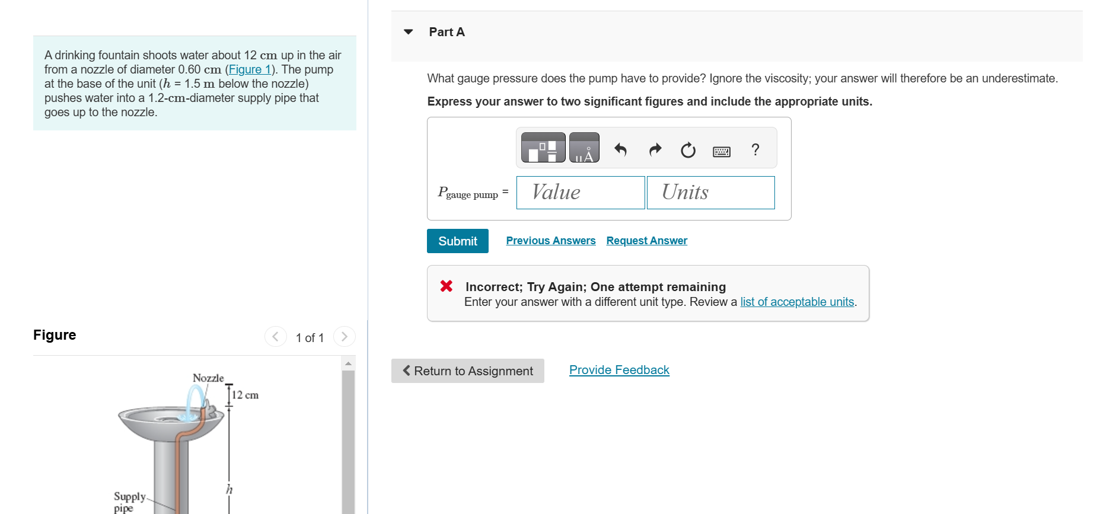
Task: Return to Assignment
Action: pyautogui.click(x=468, y=371)
